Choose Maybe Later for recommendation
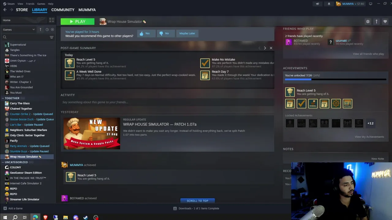The height and width of the screenshot is (220, 392). [187, 33]
